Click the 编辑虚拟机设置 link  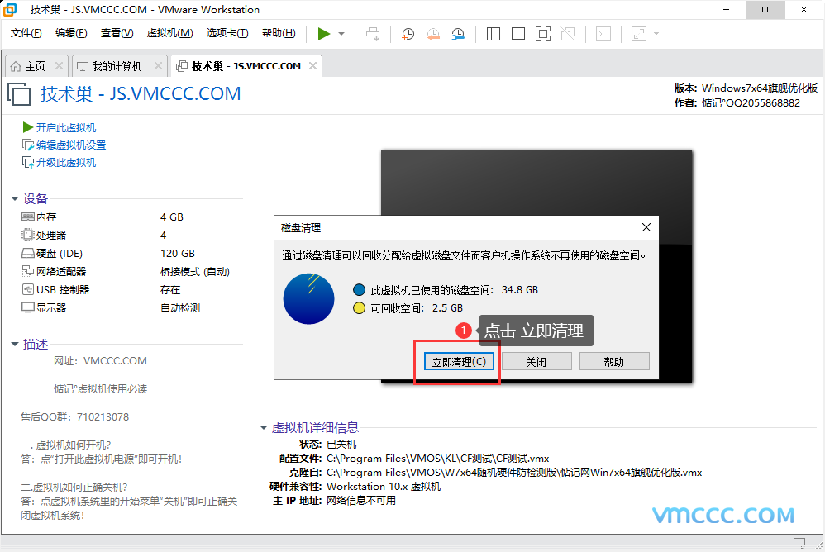pyautogui.click(x=71, y=145)
